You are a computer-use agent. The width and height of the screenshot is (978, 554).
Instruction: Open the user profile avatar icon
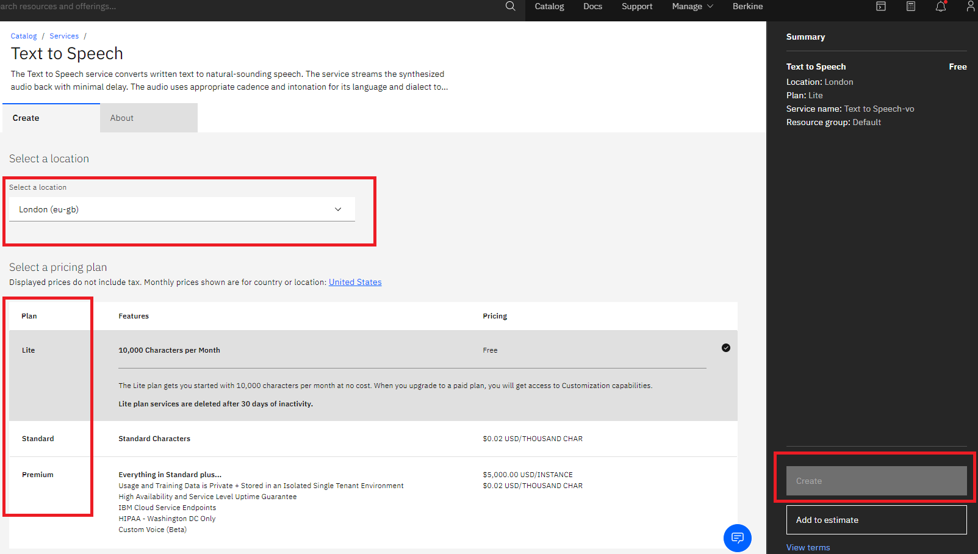[971, 6]
